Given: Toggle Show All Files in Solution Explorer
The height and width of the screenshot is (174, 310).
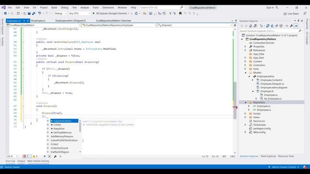Looking at the screenshot, I should pos(281,26).
